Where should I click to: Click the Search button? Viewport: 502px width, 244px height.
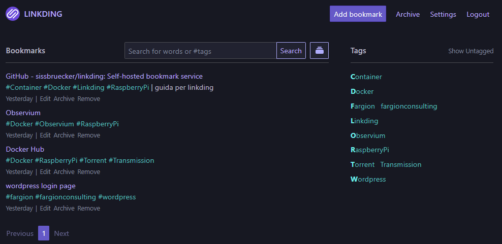coord(291,51)
